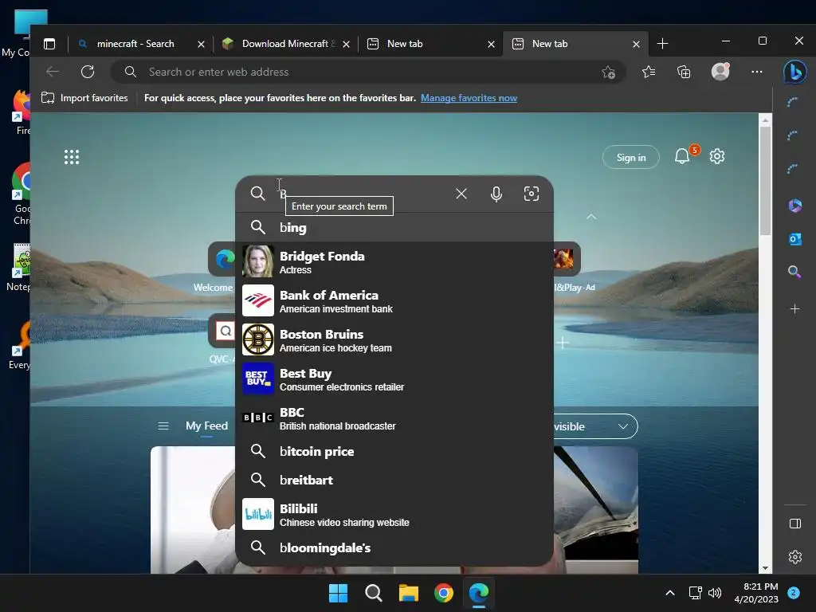
Task: Open the feed hamburger menu
Action: point(163,426)
